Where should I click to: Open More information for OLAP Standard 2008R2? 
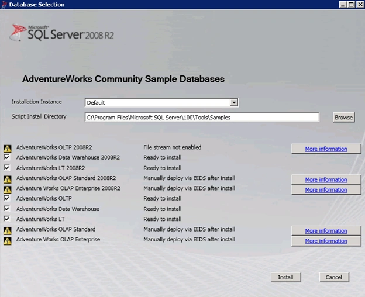[326, 179]
